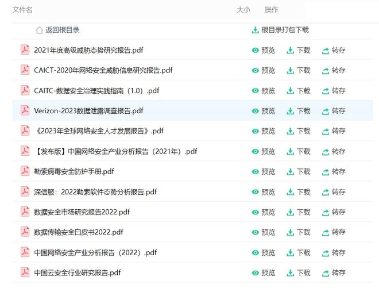Screen dimensions: 379x292
Task: Download 《2023年全球网络安全人才发展报告》.pdf
Action: [299, 131]
